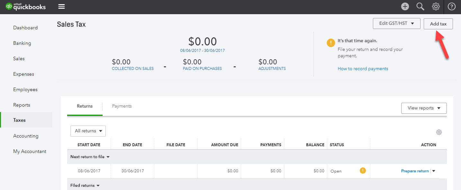The image size is (461, 190).
Task: Open the All returns filter dropdown
Action: coord(88,131)
